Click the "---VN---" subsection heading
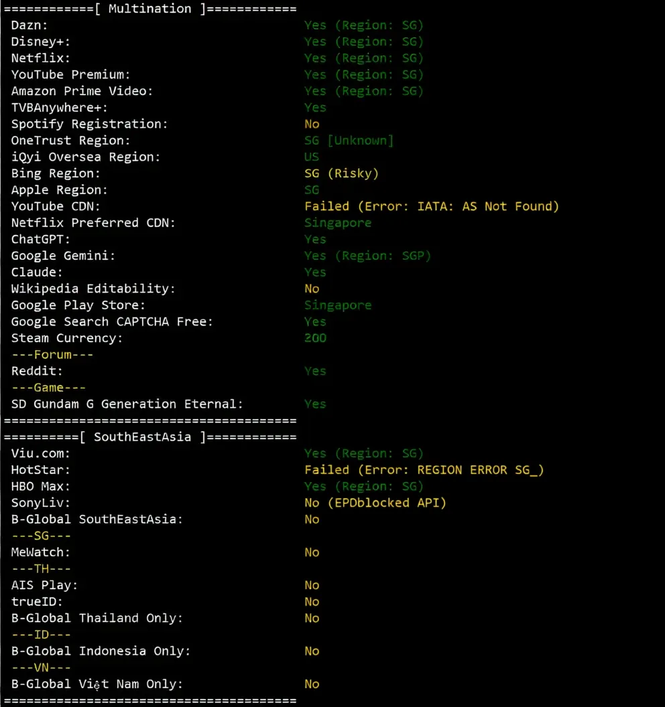 pos(41,667)
